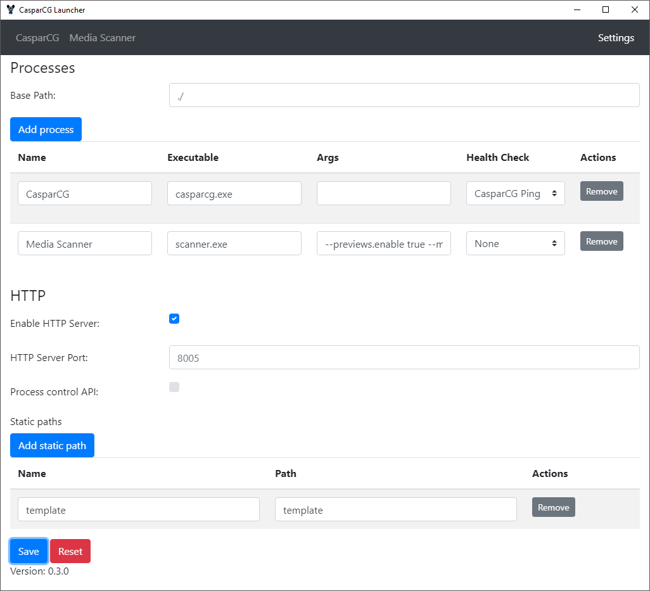Image resolution: width=650 pixels, height=591 pixels.
Task: Click the Base Path input field
Action: [404, 95]
